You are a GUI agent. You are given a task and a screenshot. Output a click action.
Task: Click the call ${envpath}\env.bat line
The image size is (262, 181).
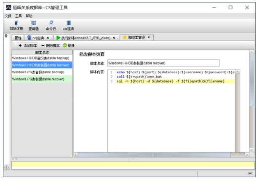click(139, 77)
